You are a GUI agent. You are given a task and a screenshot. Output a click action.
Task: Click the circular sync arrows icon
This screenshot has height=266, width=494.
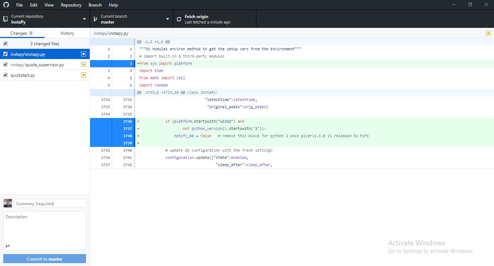[x=178, y=18]
